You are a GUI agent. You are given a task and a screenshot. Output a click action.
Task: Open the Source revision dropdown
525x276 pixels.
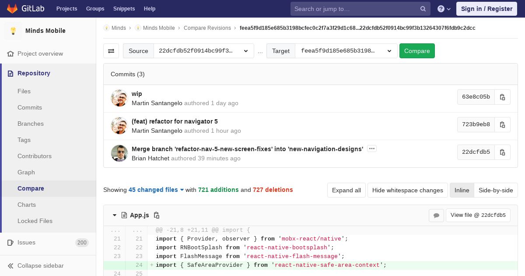tap(204, 51)
